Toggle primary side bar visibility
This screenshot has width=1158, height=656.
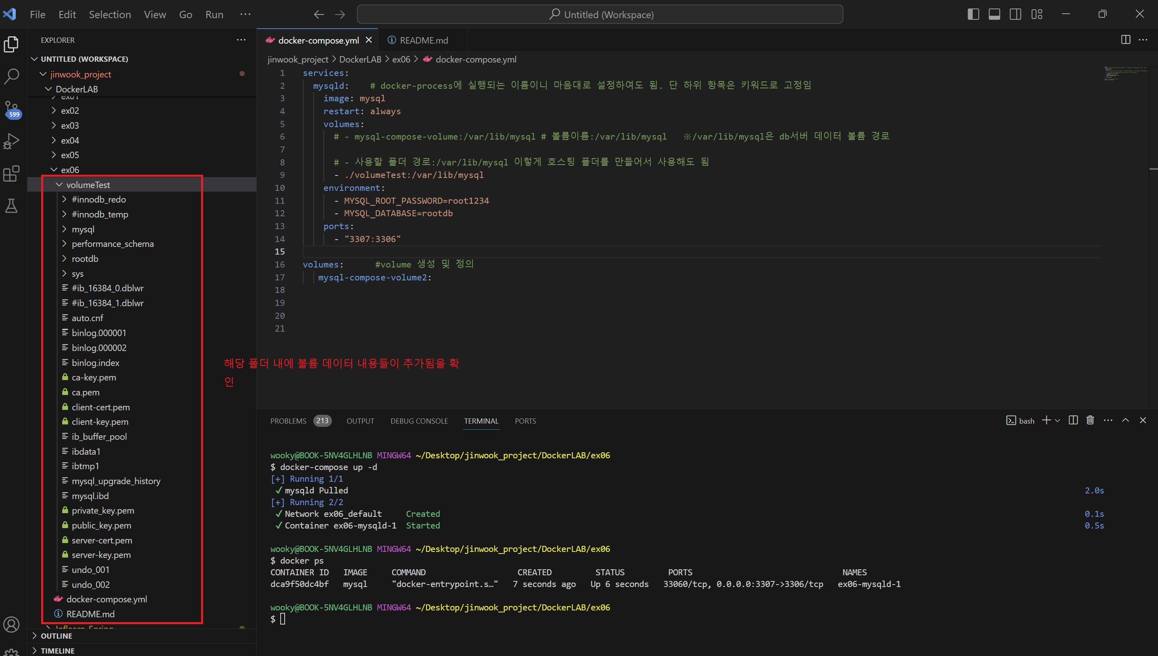coord(973,15)
